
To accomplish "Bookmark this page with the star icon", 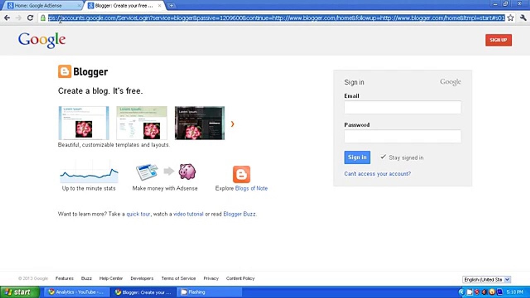I will (511, 18).
